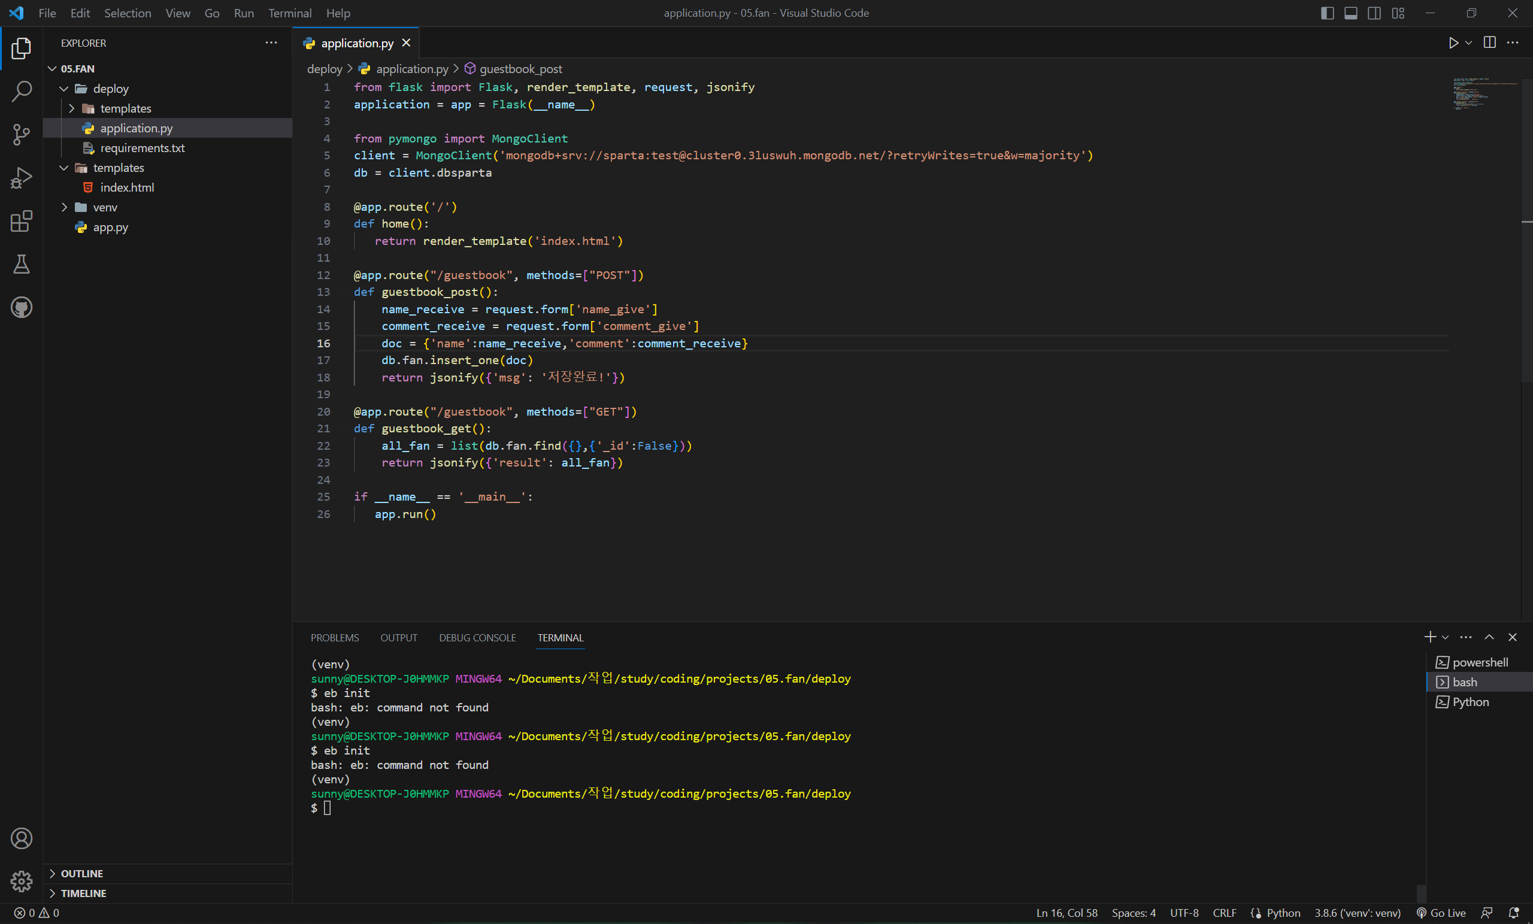Change encoding via UTF-8 status item
The width and height of the screenshot is (1533, 924).
click(x=1184, y=913)
